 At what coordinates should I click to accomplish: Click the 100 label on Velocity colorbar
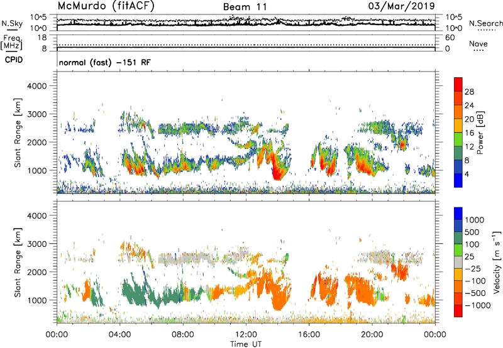[472, 244]
